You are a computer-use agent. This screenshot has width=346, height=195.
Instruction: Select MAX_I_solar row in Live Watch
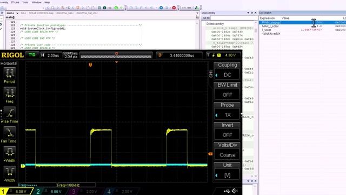303,26
